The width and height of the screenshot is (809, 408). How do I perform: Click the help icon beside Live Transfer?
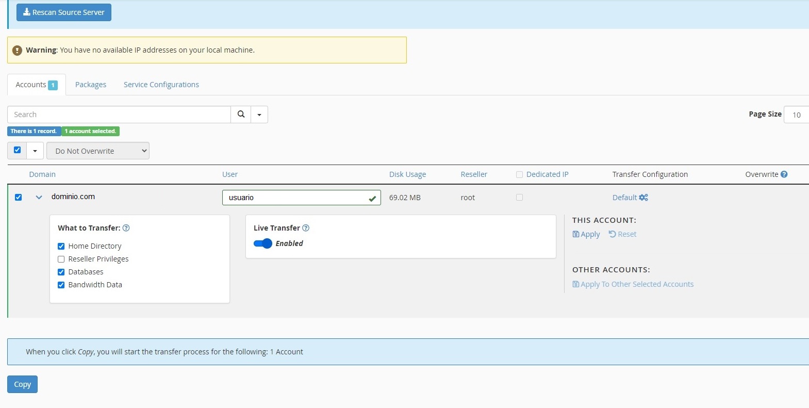[306, 228]
